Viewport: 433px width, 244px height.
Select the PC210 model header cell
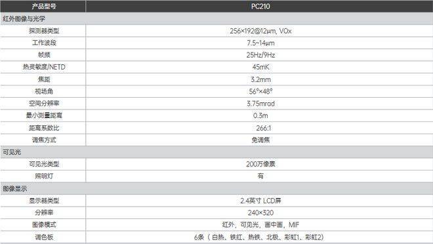260,6
